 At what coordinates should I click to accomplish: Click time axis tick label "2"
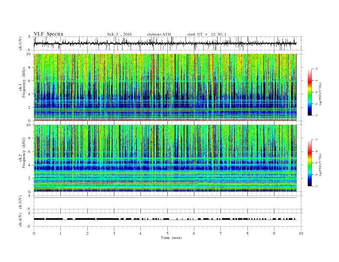pyautogui.click(x=87, y=233)
